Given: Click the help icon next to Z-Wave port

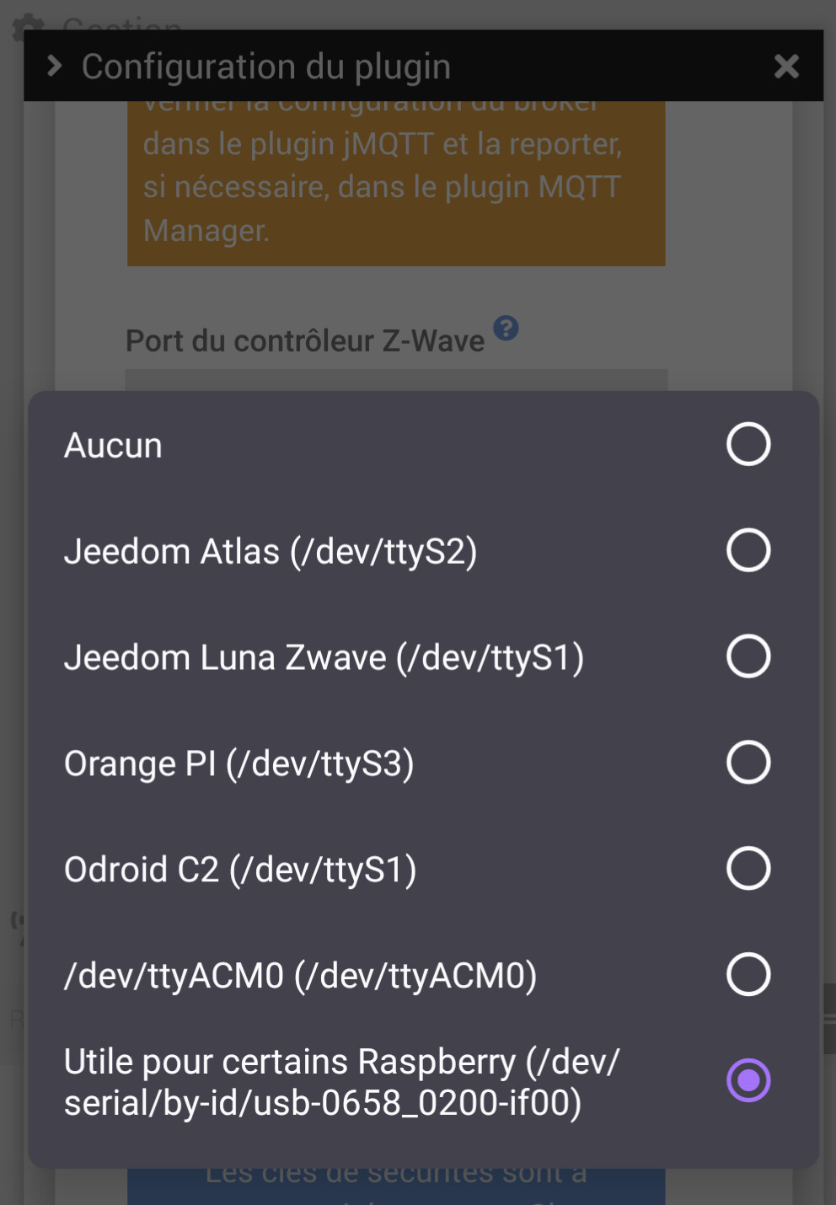Looking at the screenshot, I should coord(506,328).
